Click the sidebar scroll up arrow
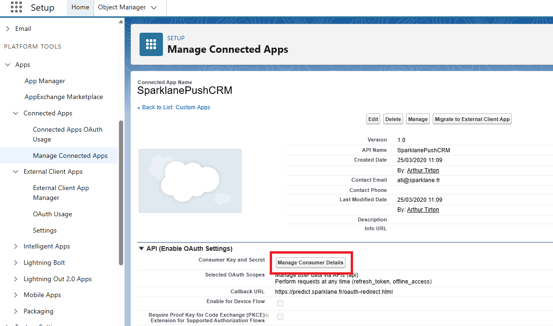Image resolution: width=553 pixels, height=326 pixels. point(121,22)
